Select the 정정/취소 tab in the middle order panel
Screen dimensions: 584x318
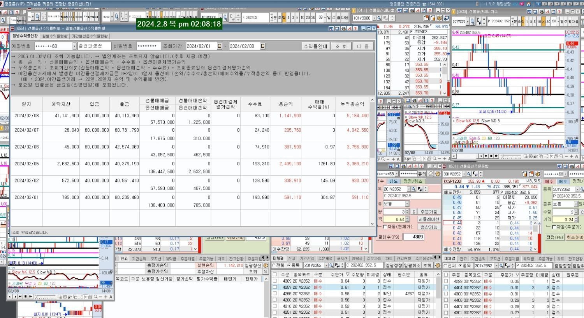(x=413, y=181)
